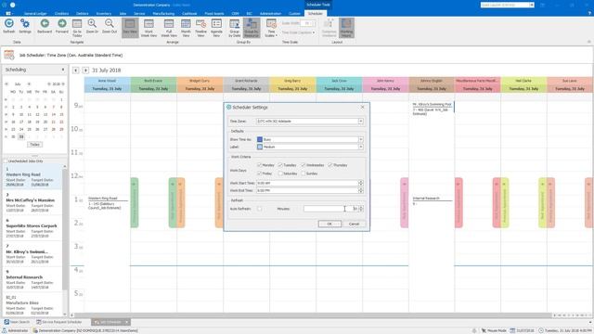Screen dimensions: 594x334
Task: Open the Scheduler ribbon tab
Action: (316, 14)
